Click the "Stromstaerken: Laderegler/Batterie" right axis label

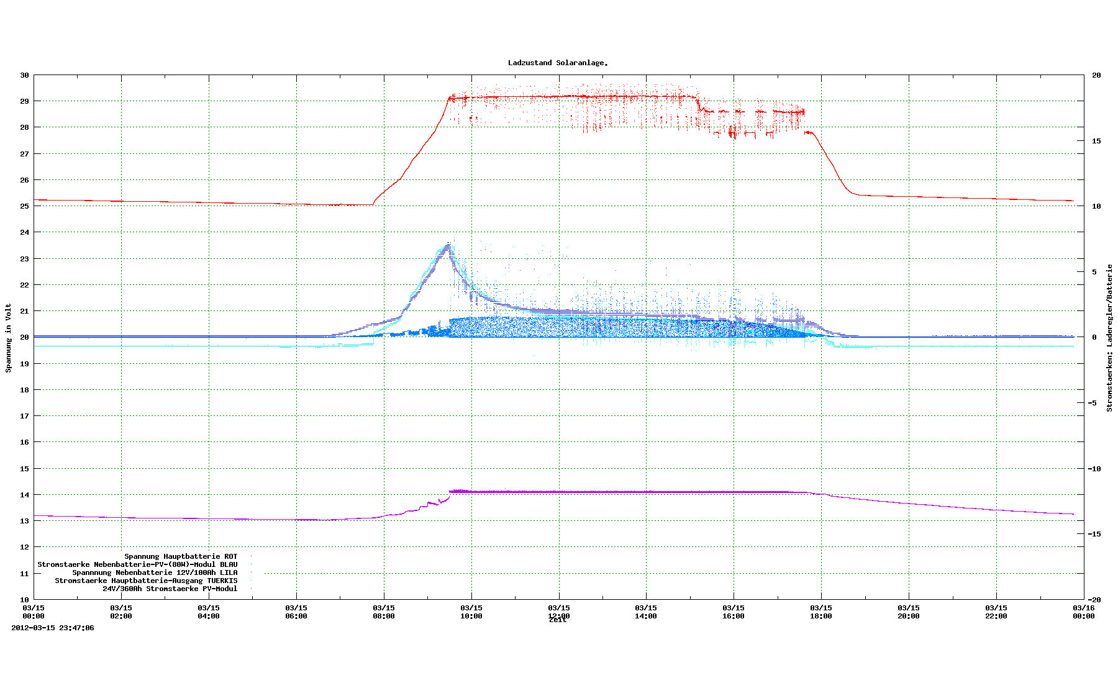(1109, 338)
